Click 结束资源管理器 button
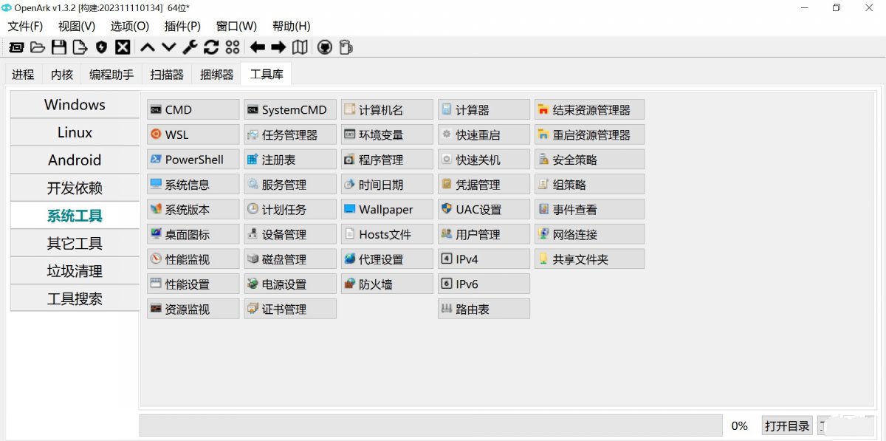886x441 pixels. pyautogui.click(x=589, y=109)
